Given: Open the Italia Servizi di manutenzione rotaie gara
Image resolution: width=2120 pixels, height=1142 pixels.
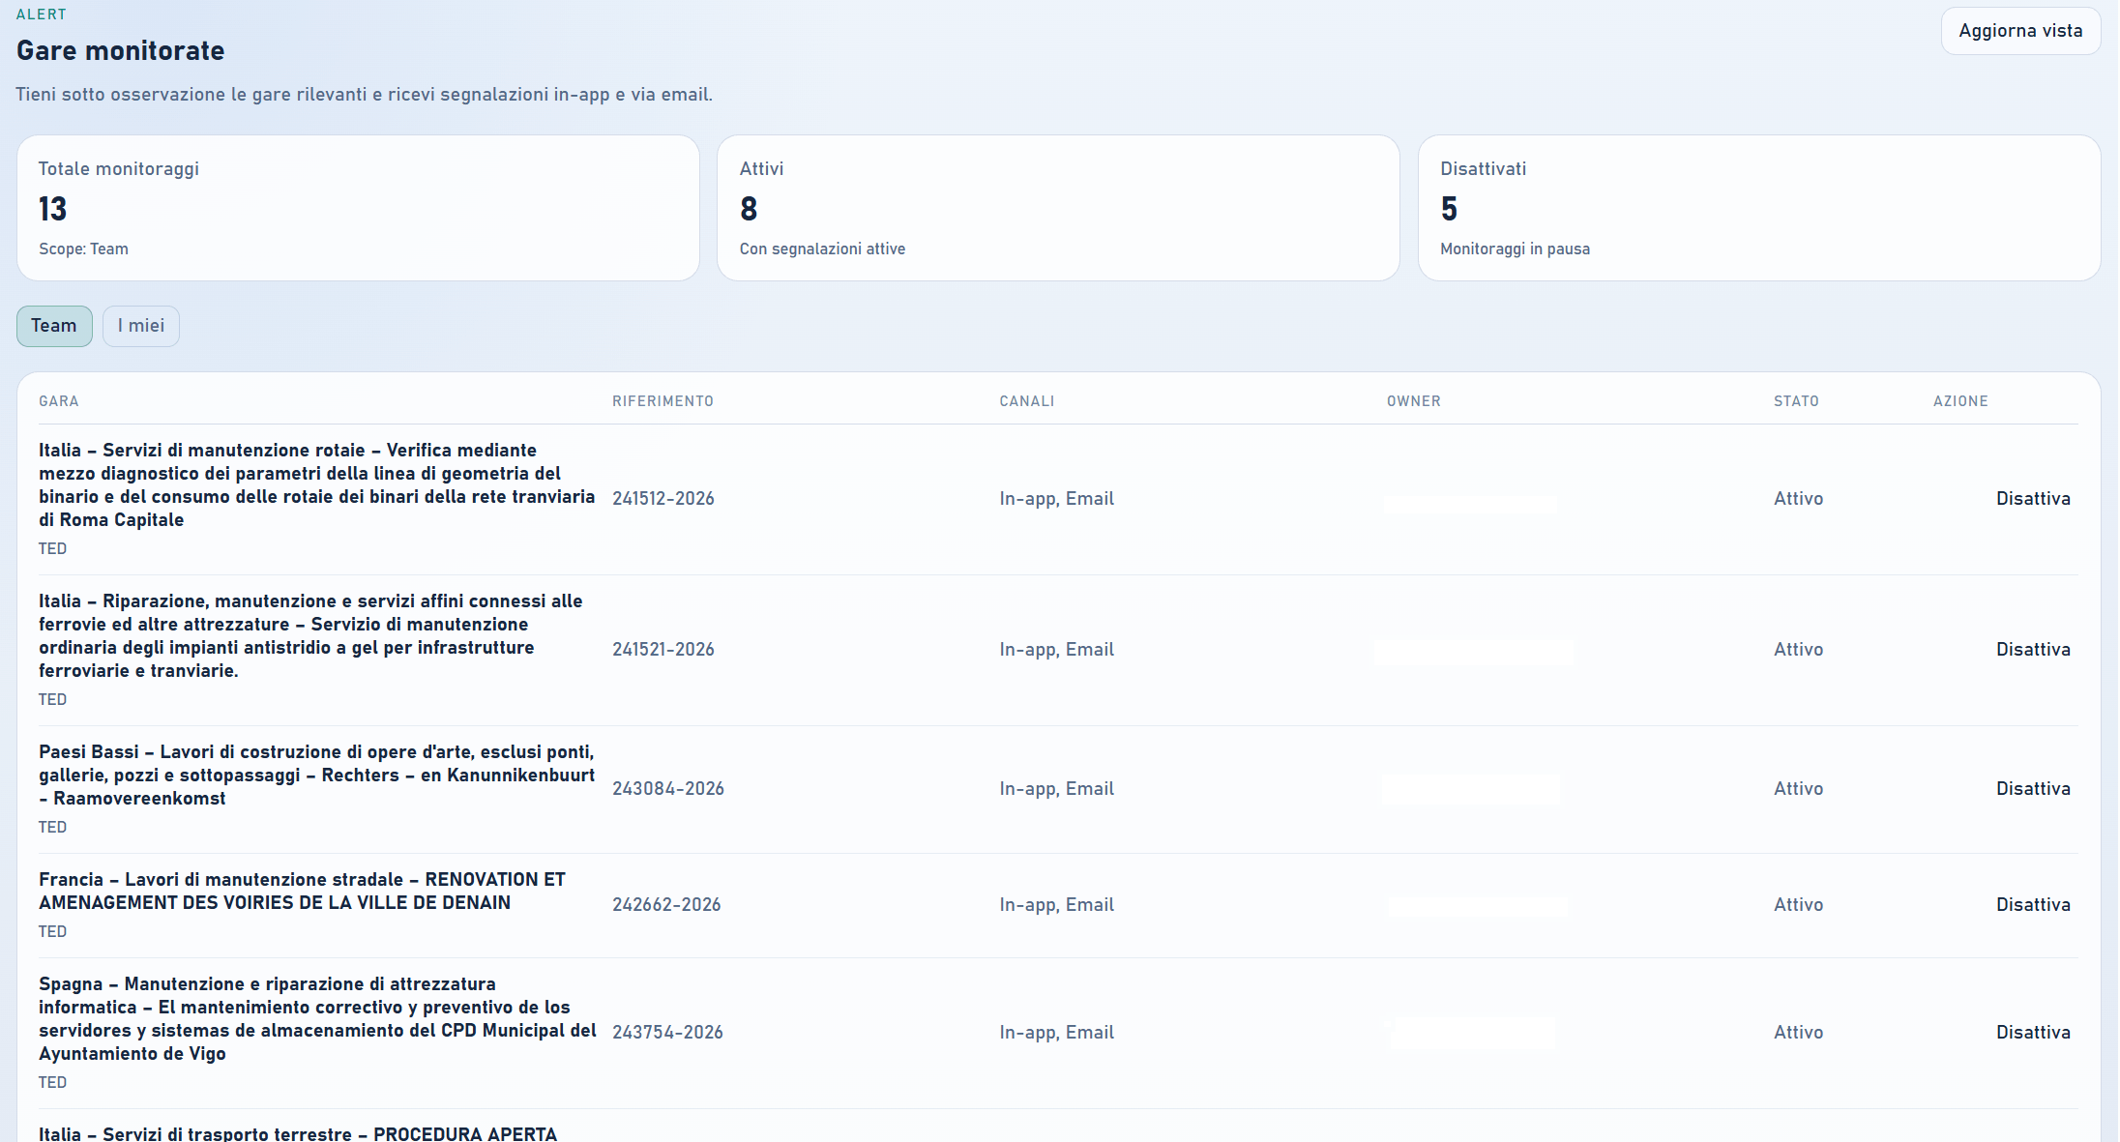Looking at the screenshot, I should pyautogui.click(x=317, y=485).
